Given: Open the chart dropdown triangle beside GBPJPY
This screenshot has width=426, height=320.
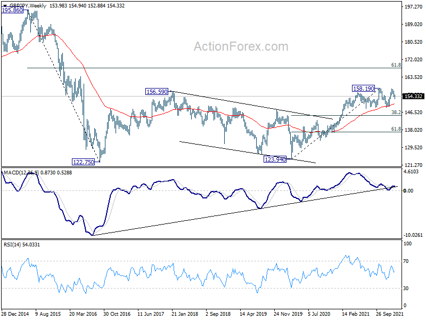Looking at the screenshot, I should pos(5,6).
